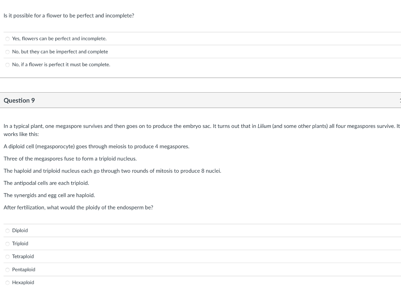Click the sentence about two rounds of mitosis
401x290 pixels.
click(112, 171)
